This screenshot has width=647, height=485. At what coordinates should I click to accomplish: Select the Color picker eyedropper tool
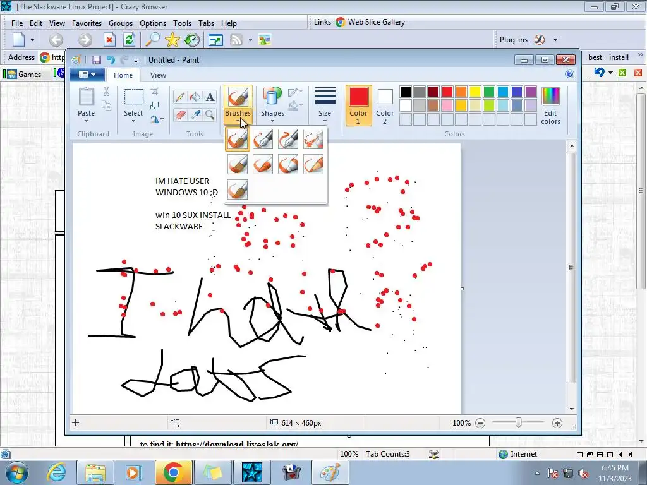coord(195,114)
